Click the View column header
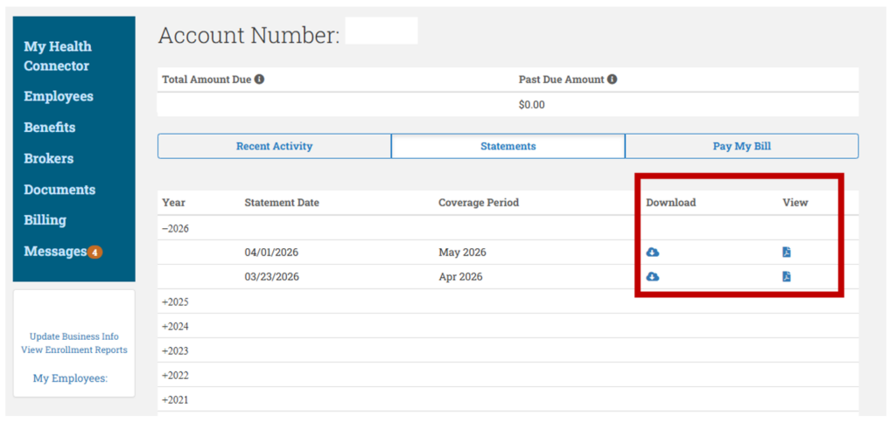Screen dimensions: 896x422 pos(795,203)
